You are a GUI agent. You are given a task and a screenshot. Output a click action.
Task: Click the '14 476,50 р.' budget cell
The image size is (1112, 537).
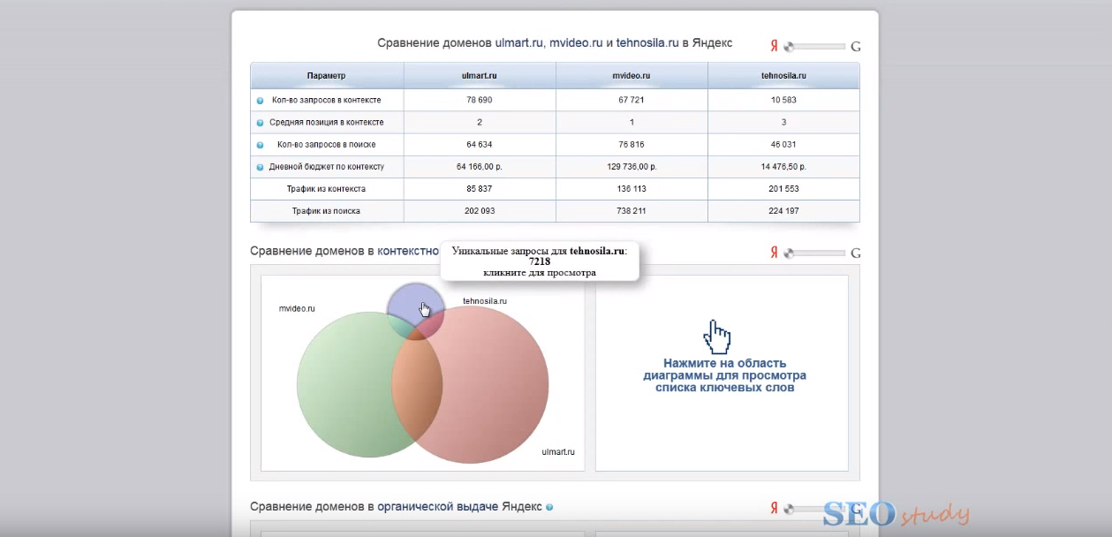(x=783, y=167)
